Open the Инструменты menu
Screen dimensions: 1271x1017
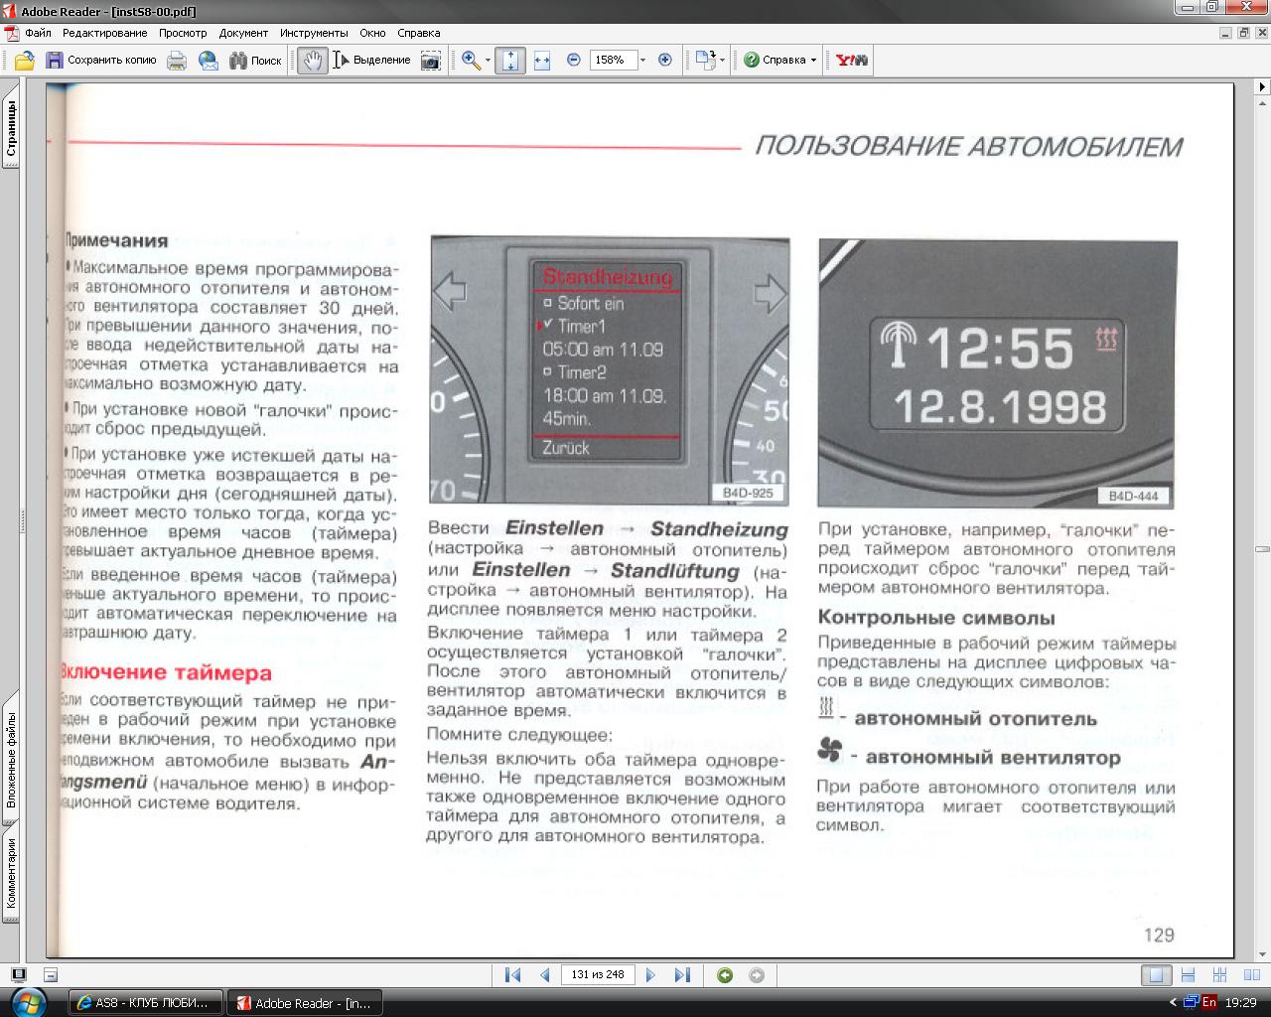coord(314,33)
